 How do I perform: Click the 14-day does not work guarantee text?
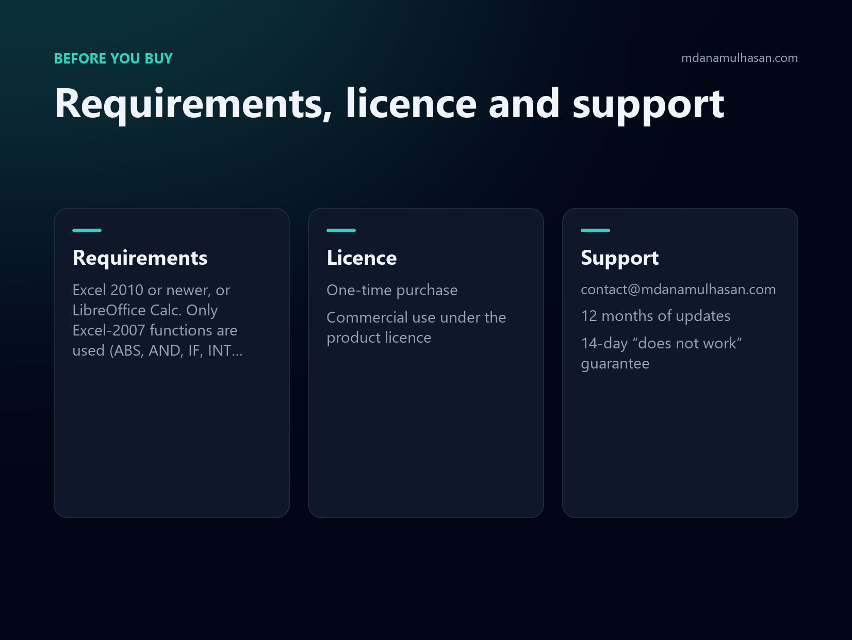[x=661, y=353]
